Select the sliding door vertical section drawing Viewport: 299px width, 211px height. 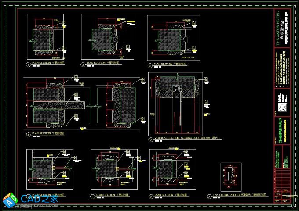pos(175,103)
